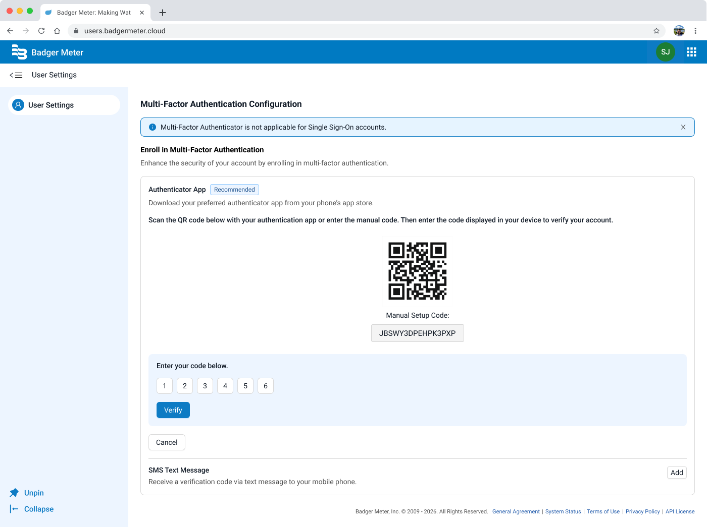Image resolution: width=707 pixels, height=527 pixels.
Task: Close the Badger Meter browser tab
Action: pos(142,13)
